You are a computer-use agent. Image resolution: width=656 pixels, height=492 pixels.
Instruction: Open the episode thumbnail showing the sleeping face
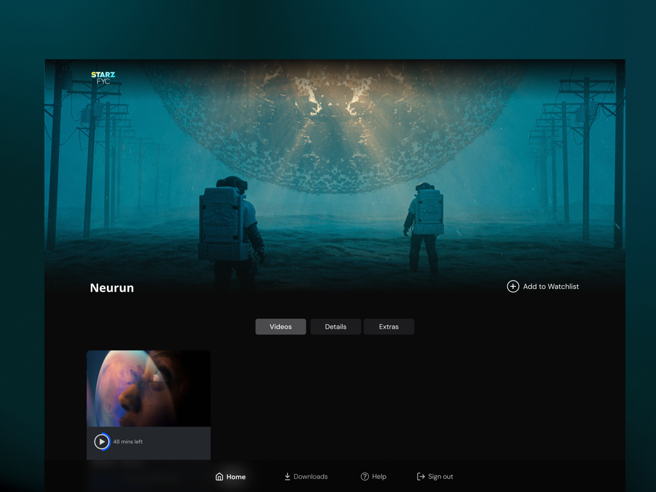point(148,388)
